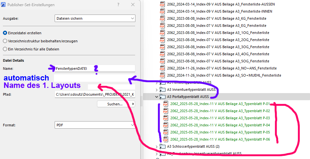
Task: Click the PDF icon of 1OG_Fensterliste
Action: (x=162, y=33)
